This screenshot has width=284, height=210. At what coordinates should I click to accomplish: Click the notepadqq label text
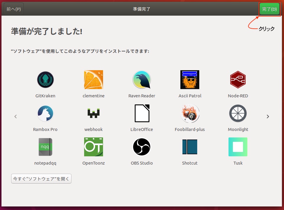pyautogui.click(x=45, y=163)
